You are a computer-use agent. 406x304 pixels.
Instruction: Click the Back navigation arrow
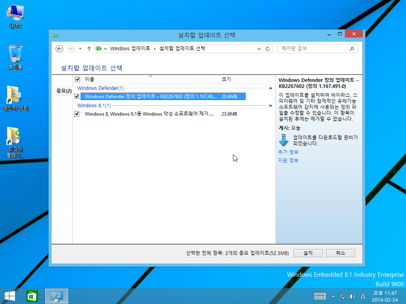(59, 49)
